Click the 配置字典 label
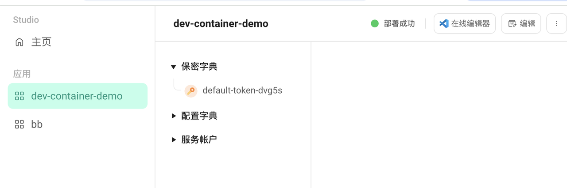The image size is (567, 188). [x=199, y=116]
